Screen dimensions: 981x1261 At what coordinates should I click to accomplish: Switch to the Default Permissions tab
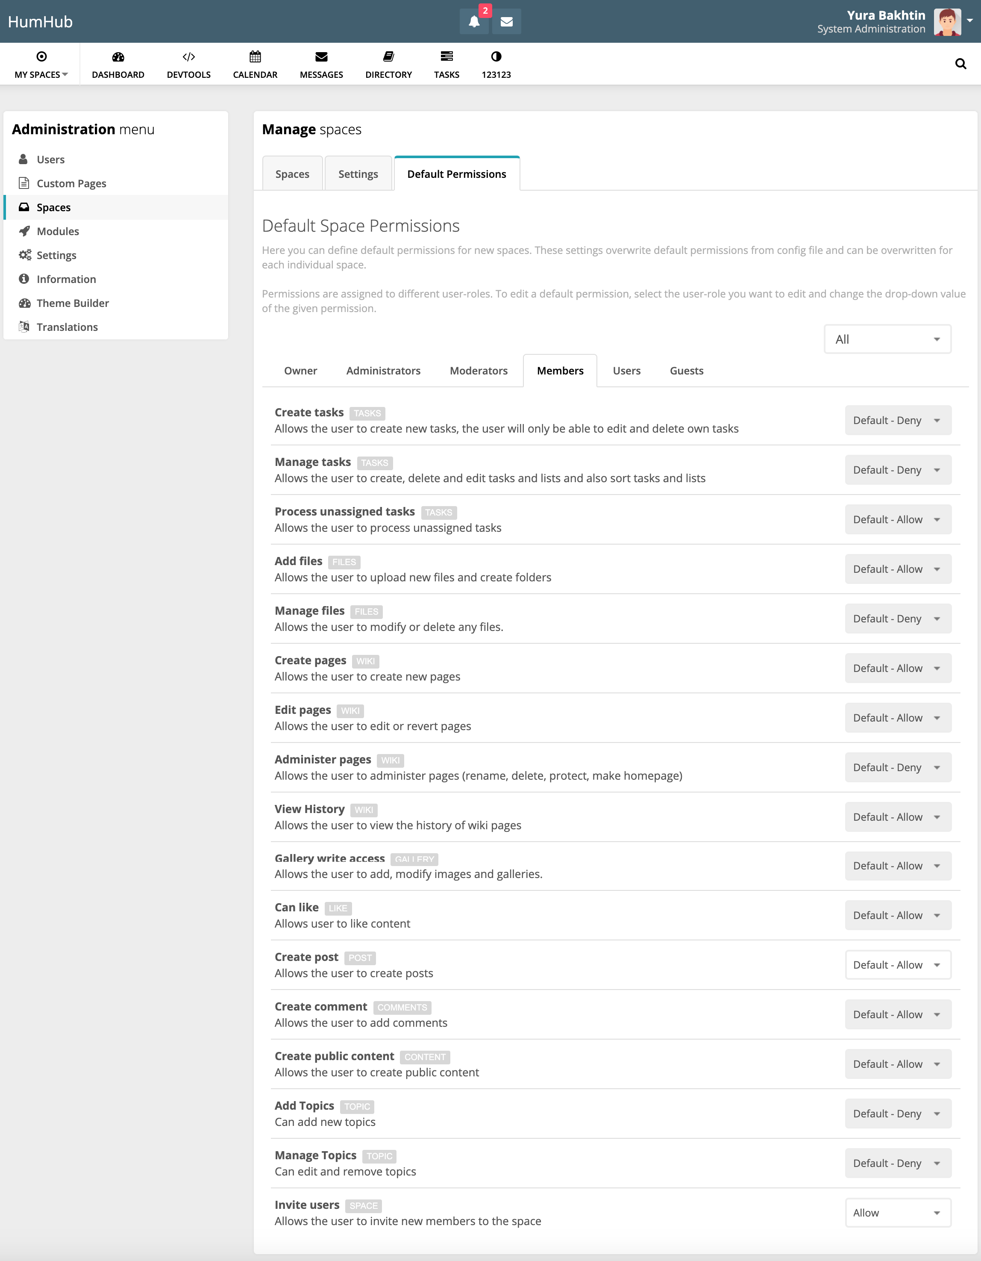pos(456,173)
